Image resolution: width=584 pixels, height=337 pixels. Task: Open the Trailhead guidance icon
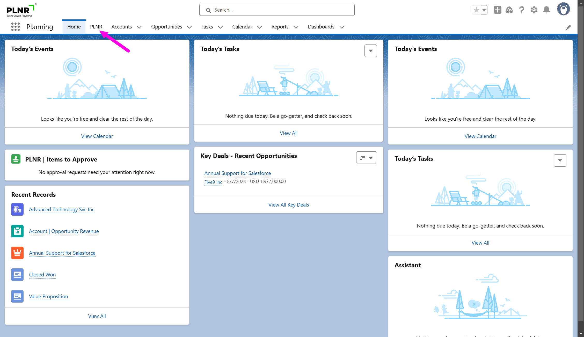coord(509,10)
